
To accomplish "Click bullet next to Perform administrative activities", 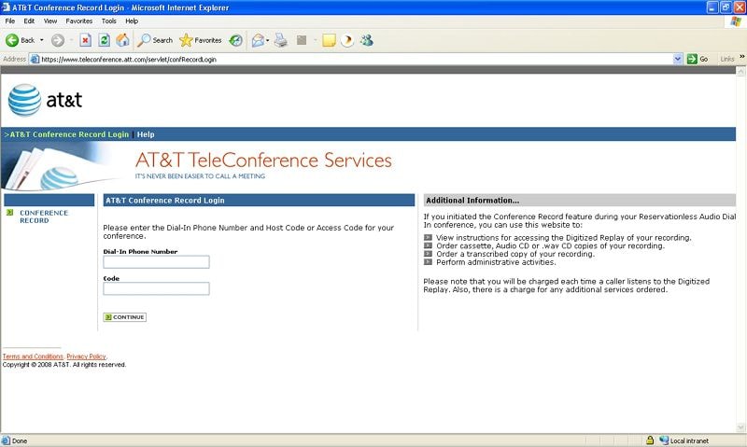I will [428, 261].
